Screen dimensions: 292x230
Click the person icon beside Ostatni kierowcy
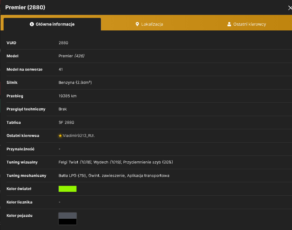coord(229,24)
